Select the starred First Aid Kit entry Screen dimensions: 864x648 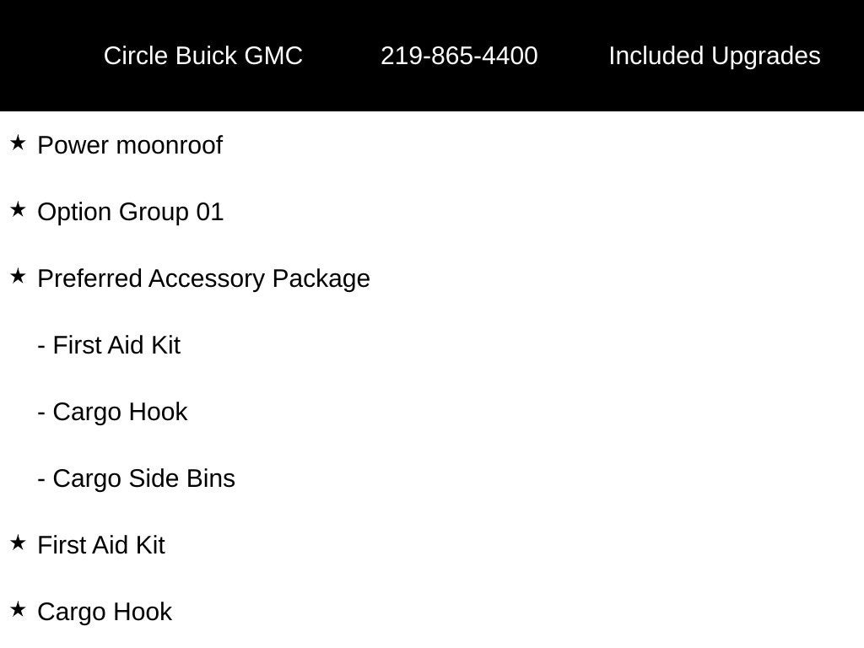101,546
